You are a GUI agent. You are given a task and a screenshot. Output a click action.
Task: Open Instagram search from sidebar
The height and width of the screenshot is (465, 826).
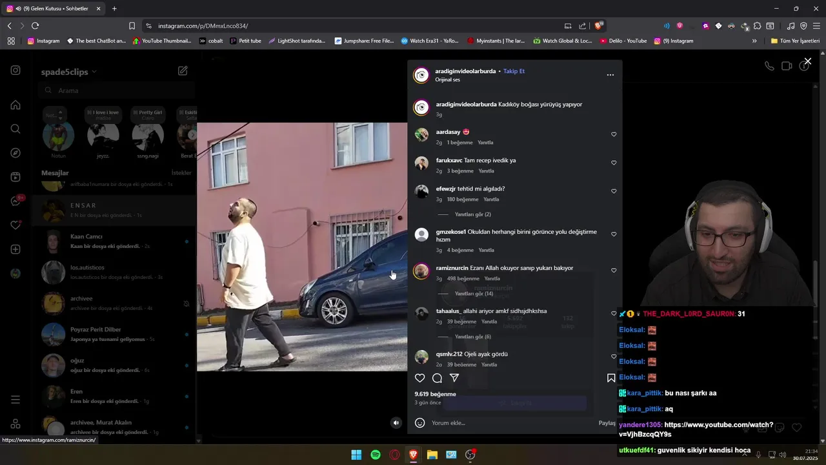click(15, 129)
